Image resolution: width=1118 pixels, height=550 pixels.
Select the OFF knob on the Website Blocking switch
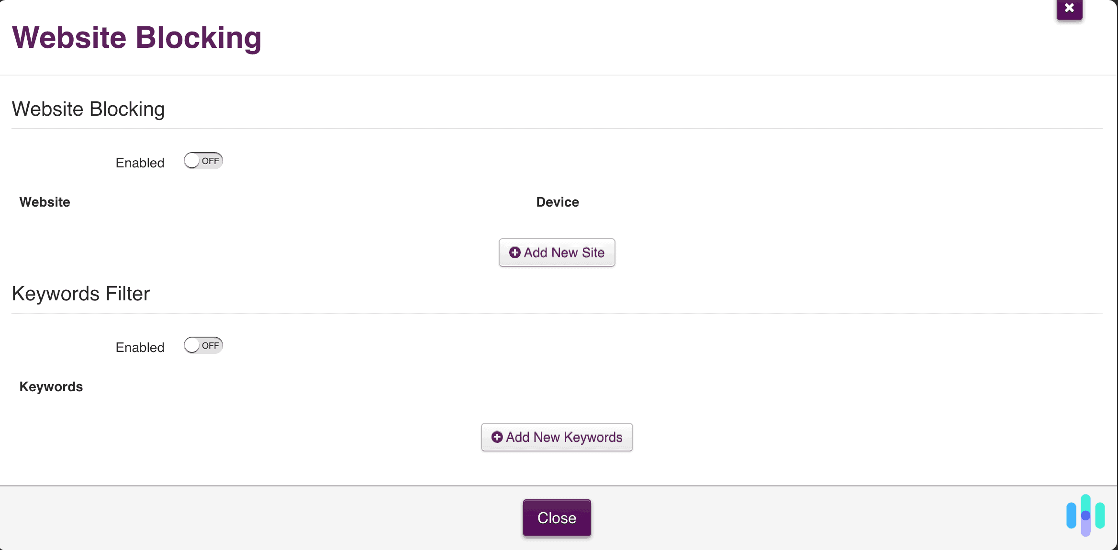click(x=192, y=161)
